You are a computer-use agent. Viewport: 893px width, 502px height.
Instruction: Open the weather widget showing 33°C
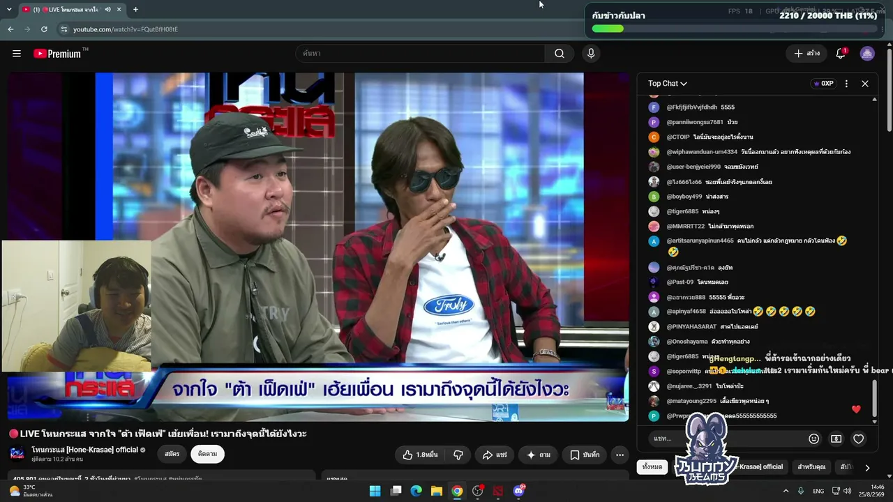click(x=31, y=491)
